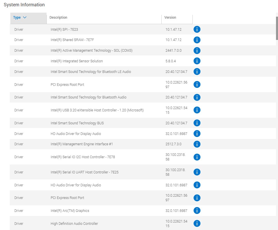Select the Intel(R) Integrated Sensor Solution text

pos(77,61)
